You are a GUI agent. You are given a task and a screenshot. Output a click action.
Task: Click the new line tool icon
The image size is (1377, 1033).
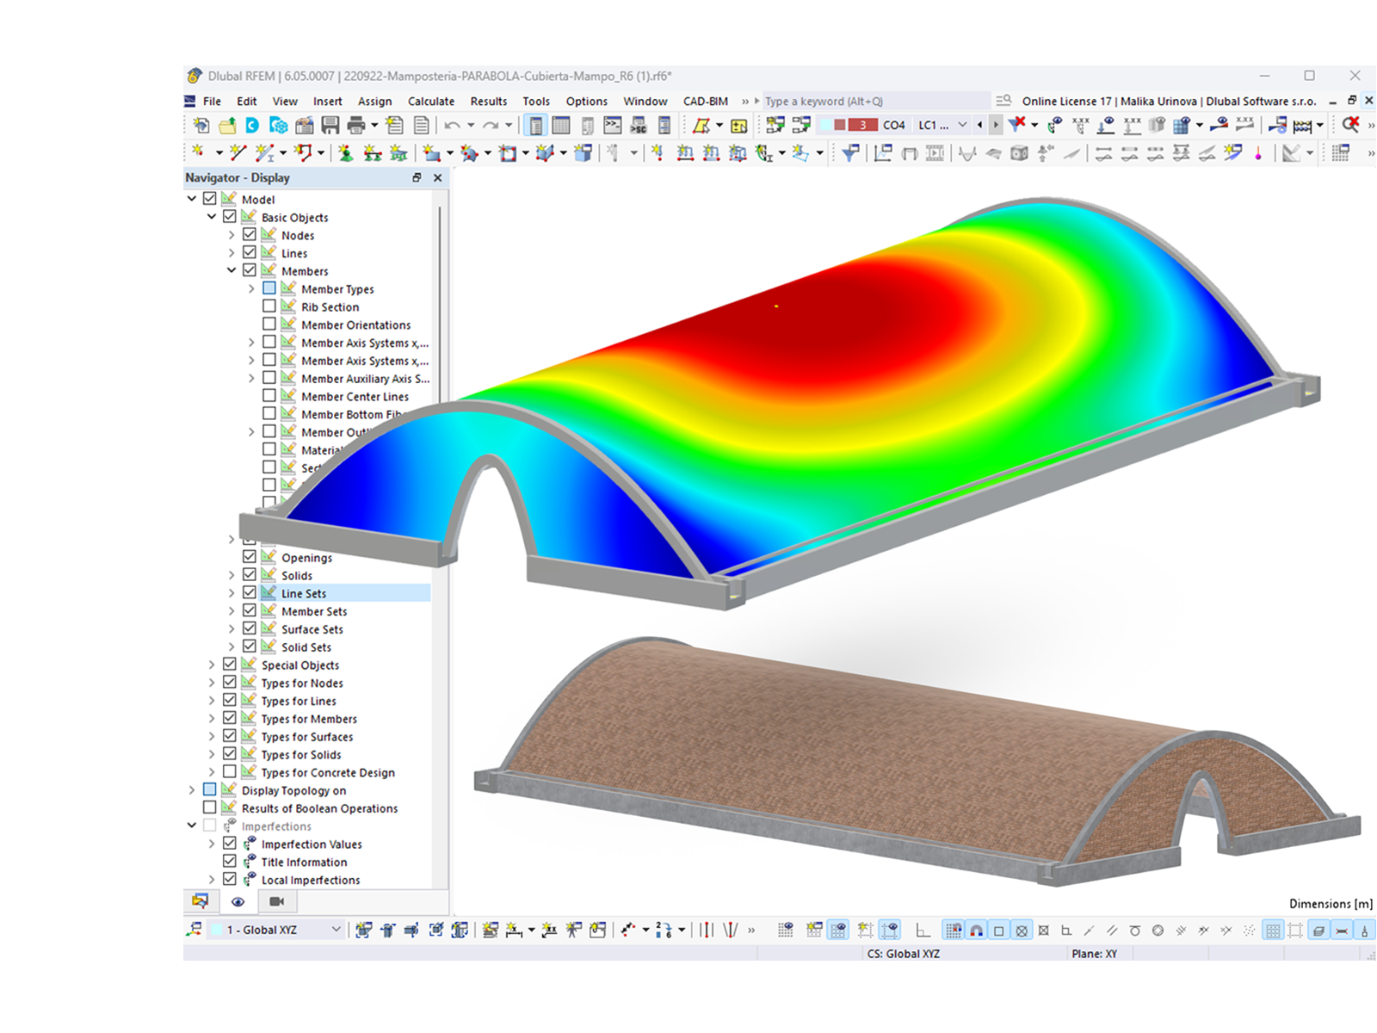click(x=238, y=153)
